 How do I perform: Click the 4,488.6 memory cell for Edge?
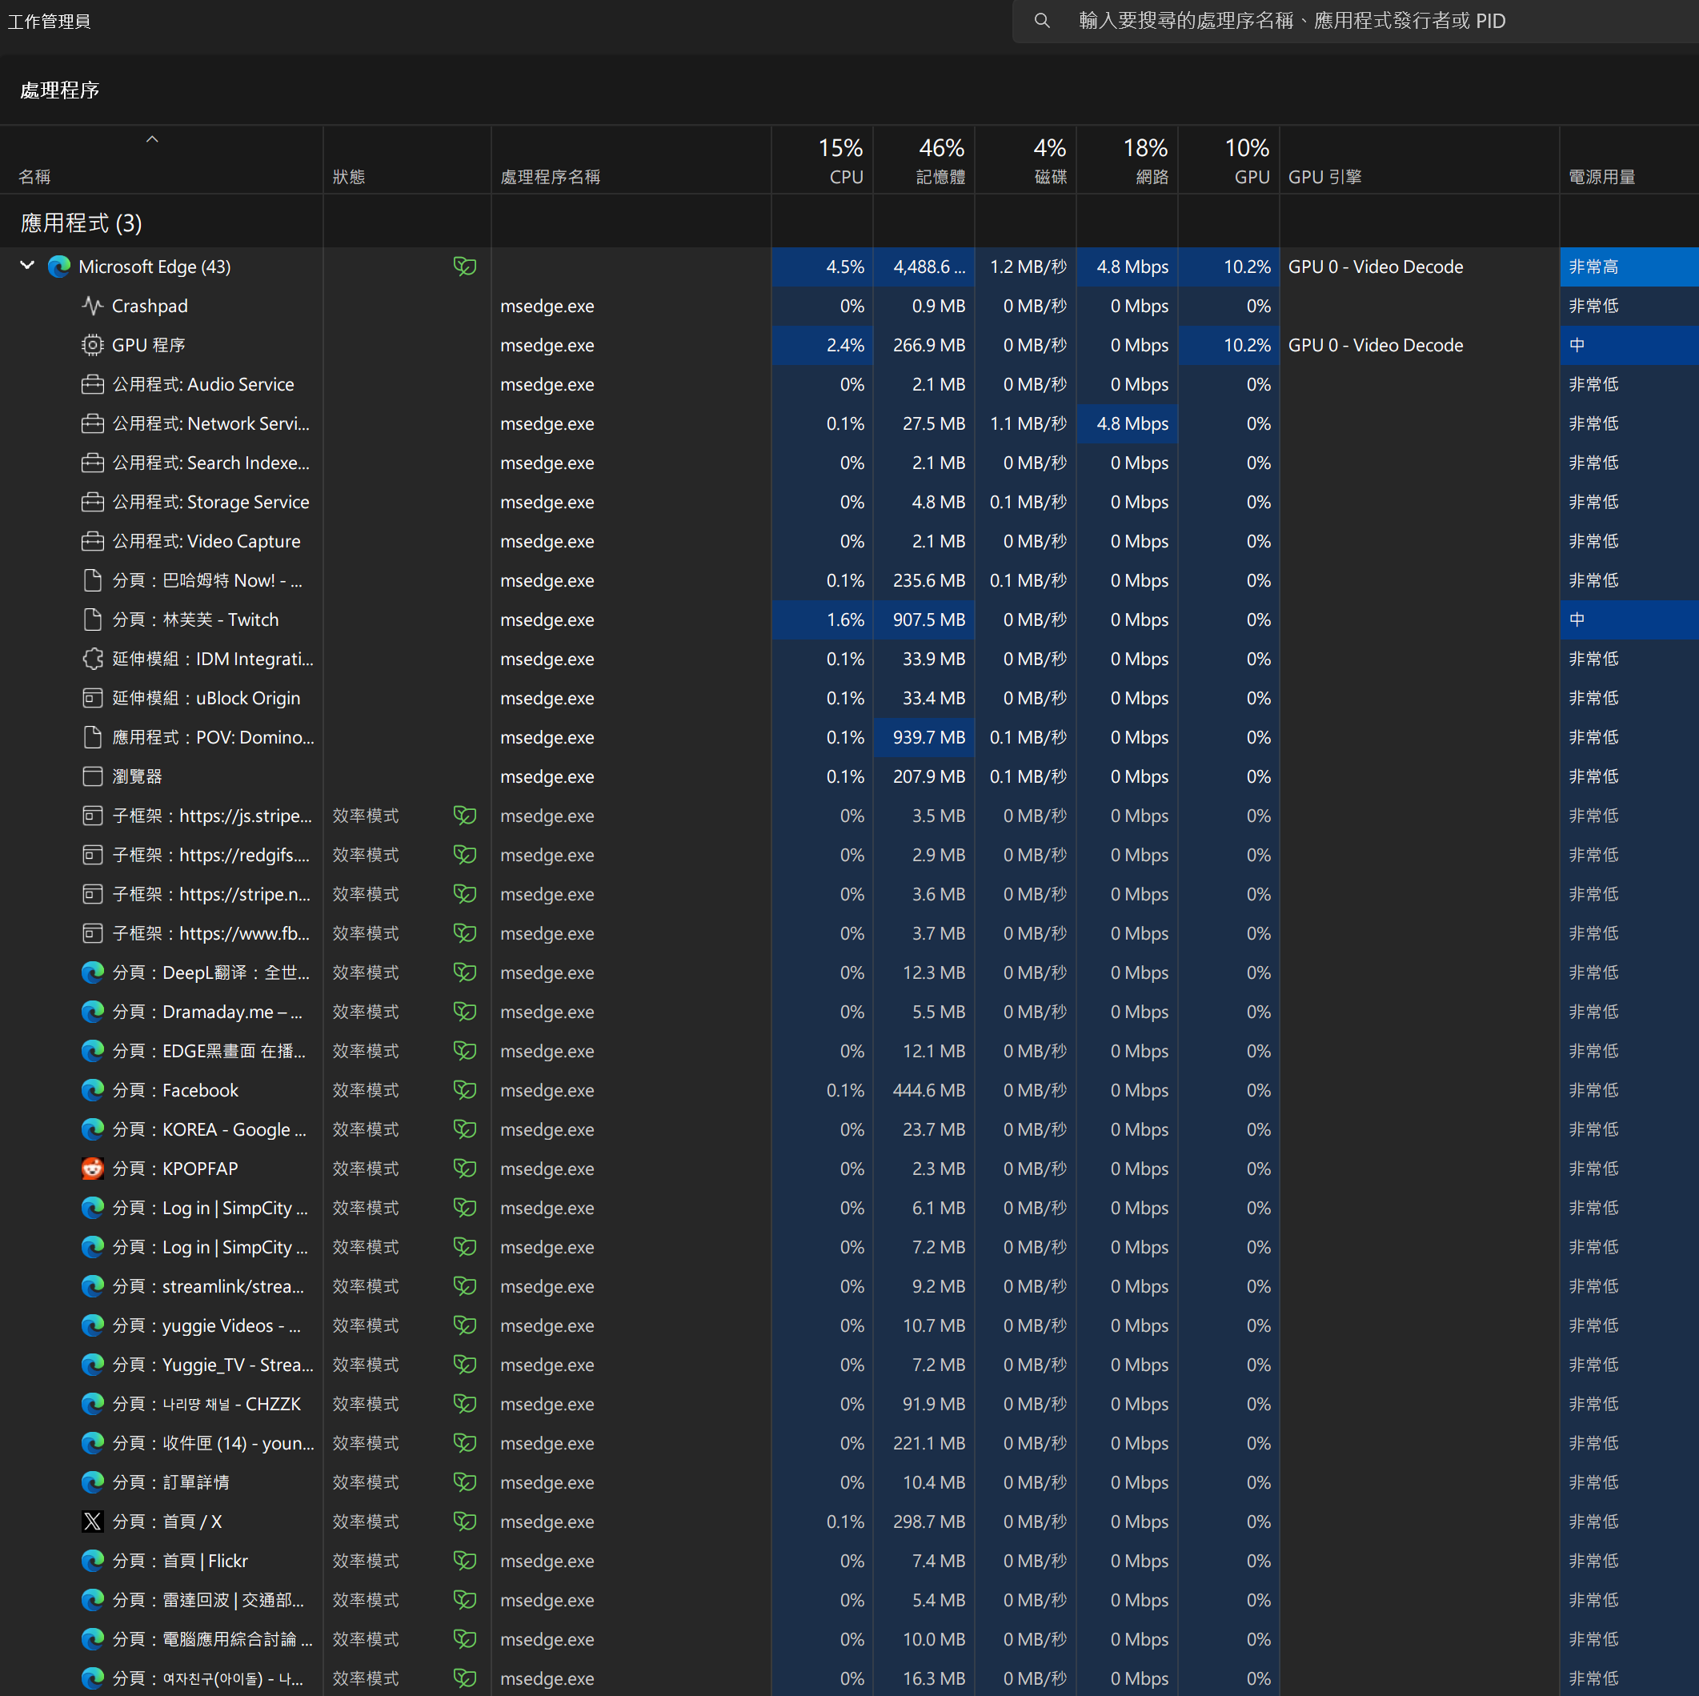point(924,267)
